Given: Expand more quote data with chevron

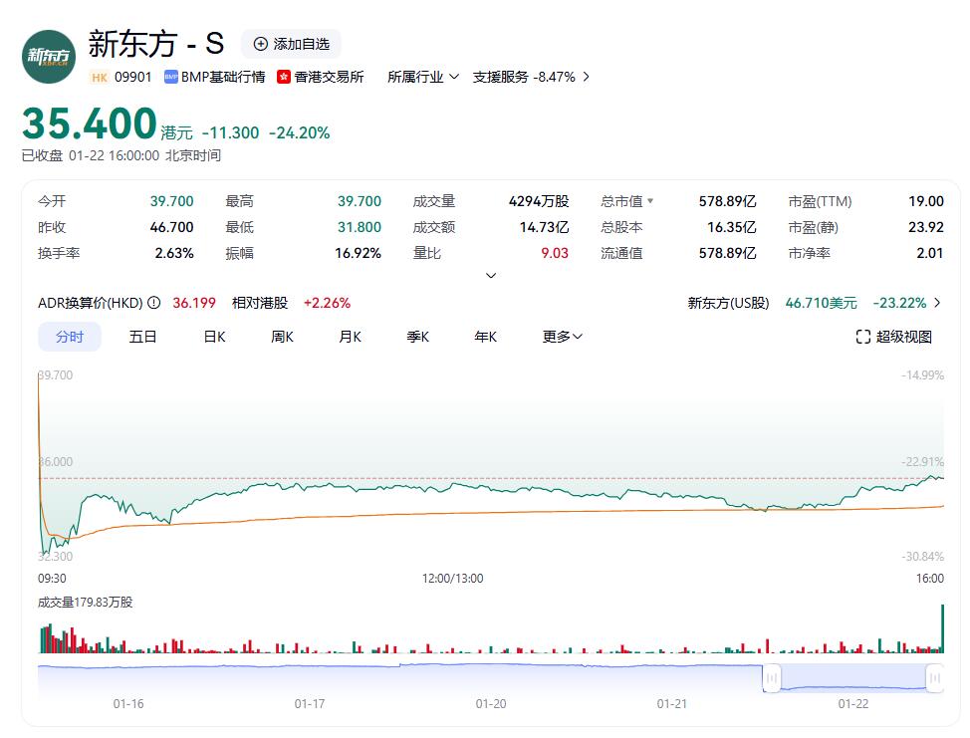Looking at the screenshot, I should (x=490, y=276).
